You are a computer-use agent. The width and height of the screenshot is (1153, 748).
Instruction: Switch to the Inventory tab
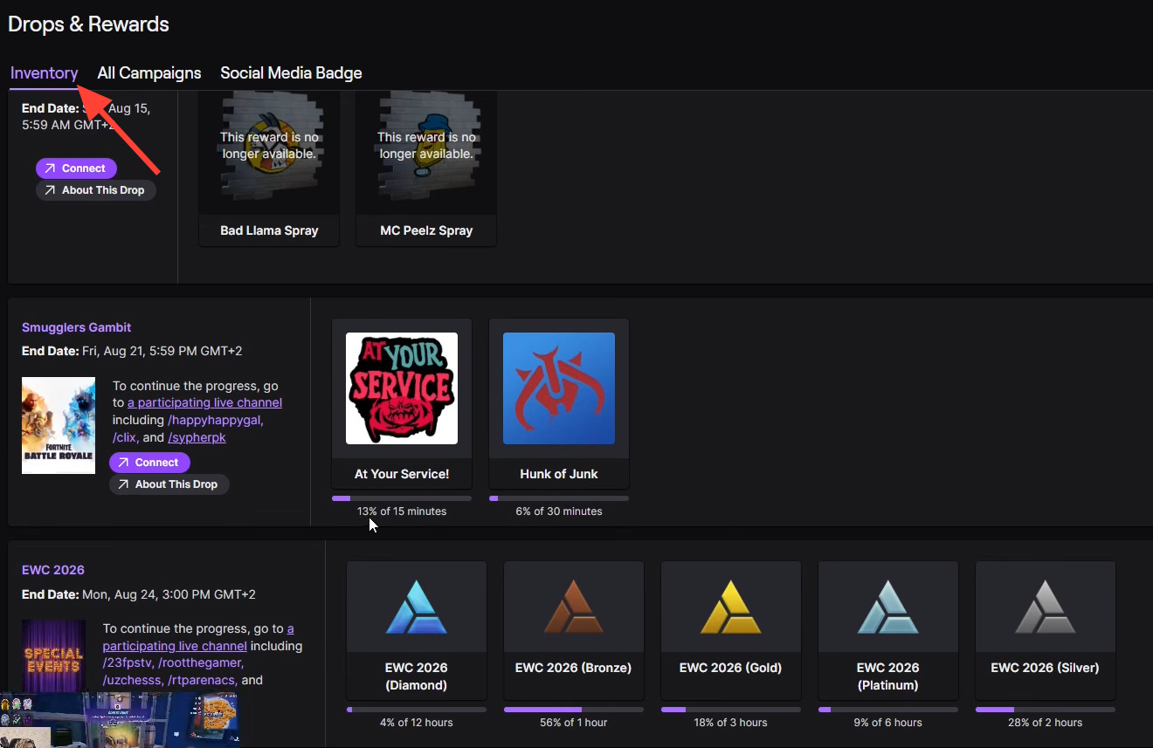tap(45, 73)
